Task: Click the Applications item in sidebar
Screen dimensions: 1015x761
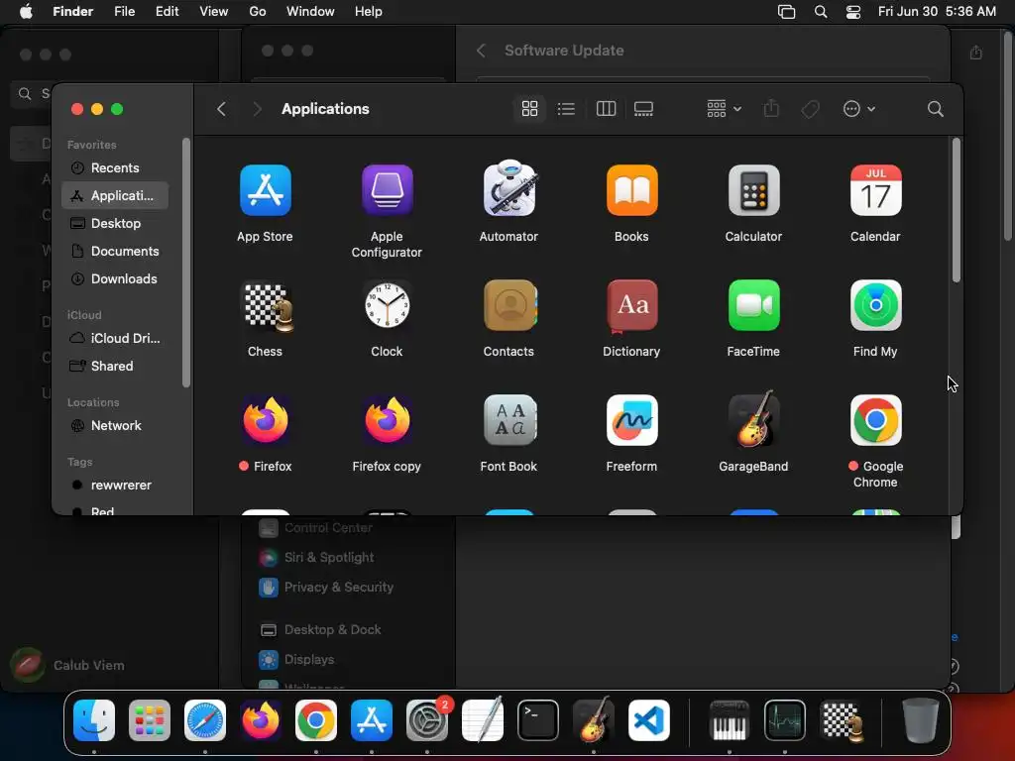Action: pyautogui.click(x=115, y=195)
